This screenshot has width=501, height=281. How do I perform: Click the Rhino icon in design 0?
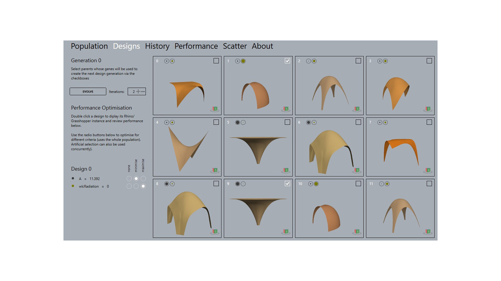click(215, 109)
